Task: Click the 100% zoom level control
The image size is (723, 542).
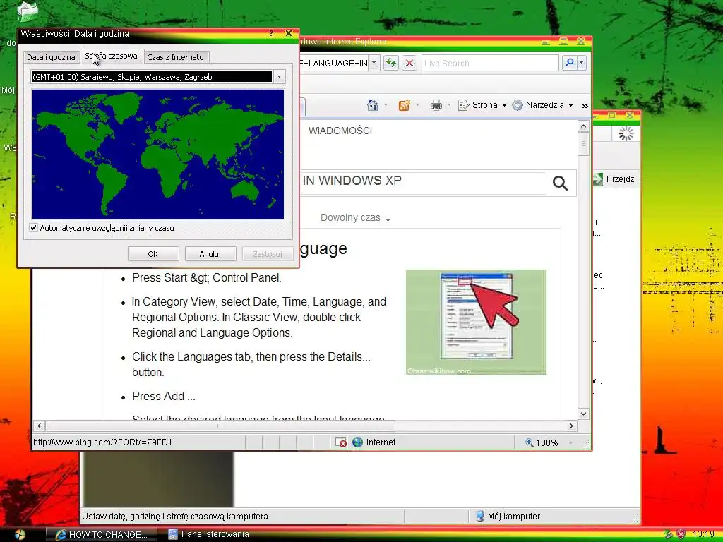Action: (x=542, y=442)
